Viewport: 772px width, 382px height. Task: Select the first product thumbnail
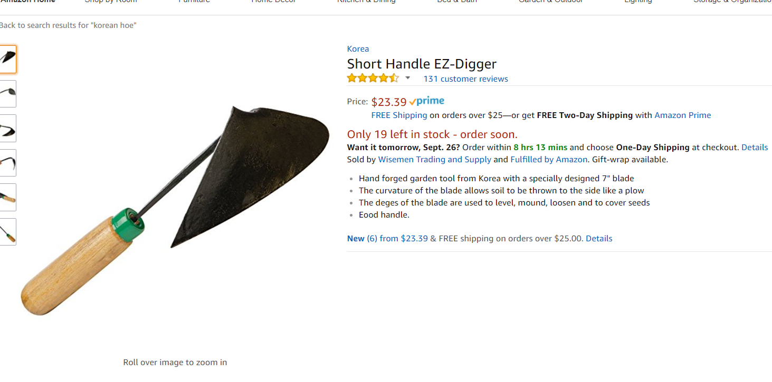(7, 59)
